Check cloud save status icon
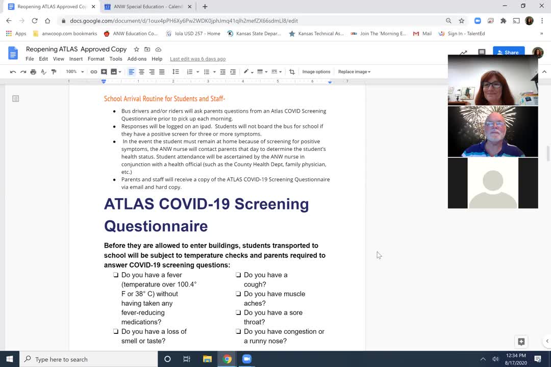Image resolution: width=551 pixels, height=367 pixels. pos(158,49)
